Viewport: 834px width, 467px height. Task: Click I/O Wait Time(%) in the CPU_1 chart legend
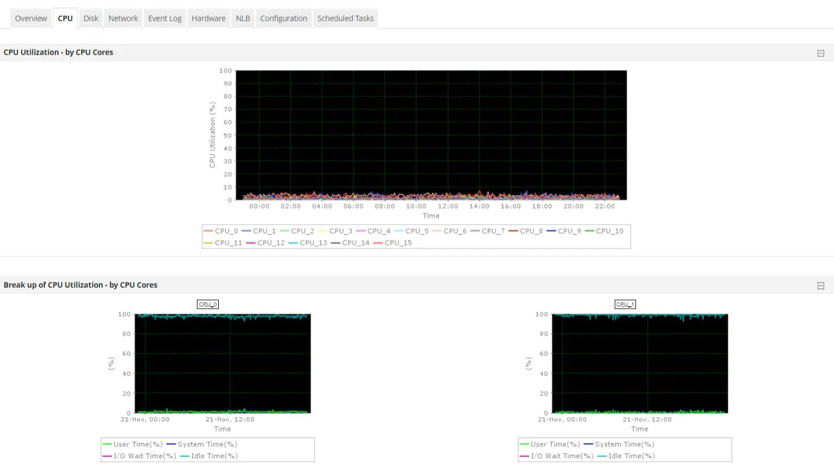[x=556, y=456]
